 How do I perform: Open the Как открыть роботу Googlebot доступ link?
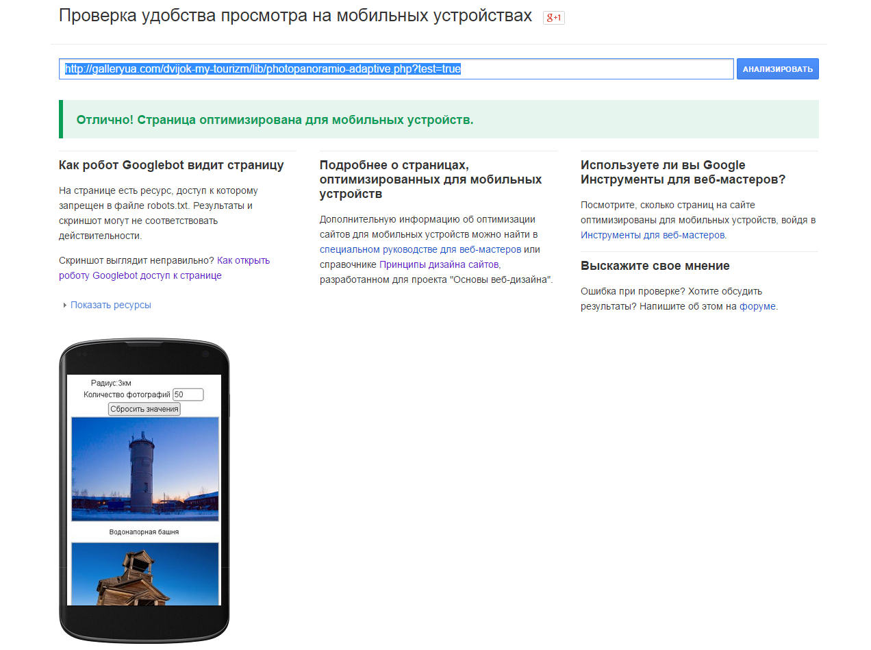point(164,268)
